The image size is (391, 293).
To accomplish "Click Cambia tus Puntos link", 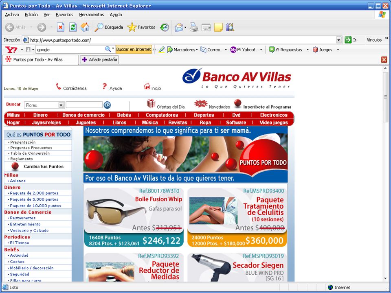I will [44, 166].
